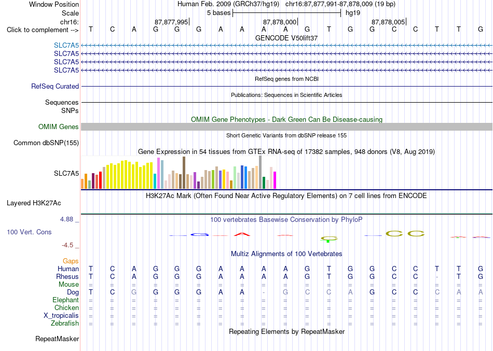Click the Elephant species label

point(66,300)
